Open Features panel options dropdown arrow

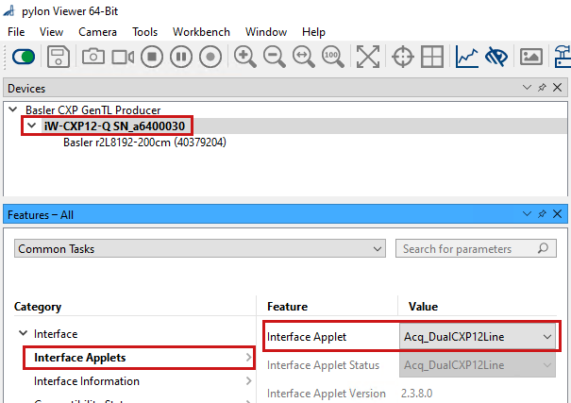[527, 213]
